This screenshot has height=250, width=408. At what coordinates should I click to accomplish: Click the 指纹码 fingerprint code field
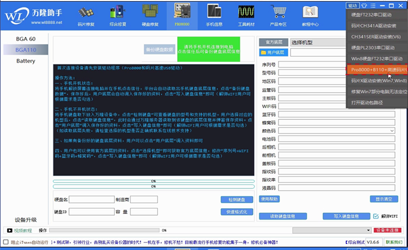click(337, 172)
